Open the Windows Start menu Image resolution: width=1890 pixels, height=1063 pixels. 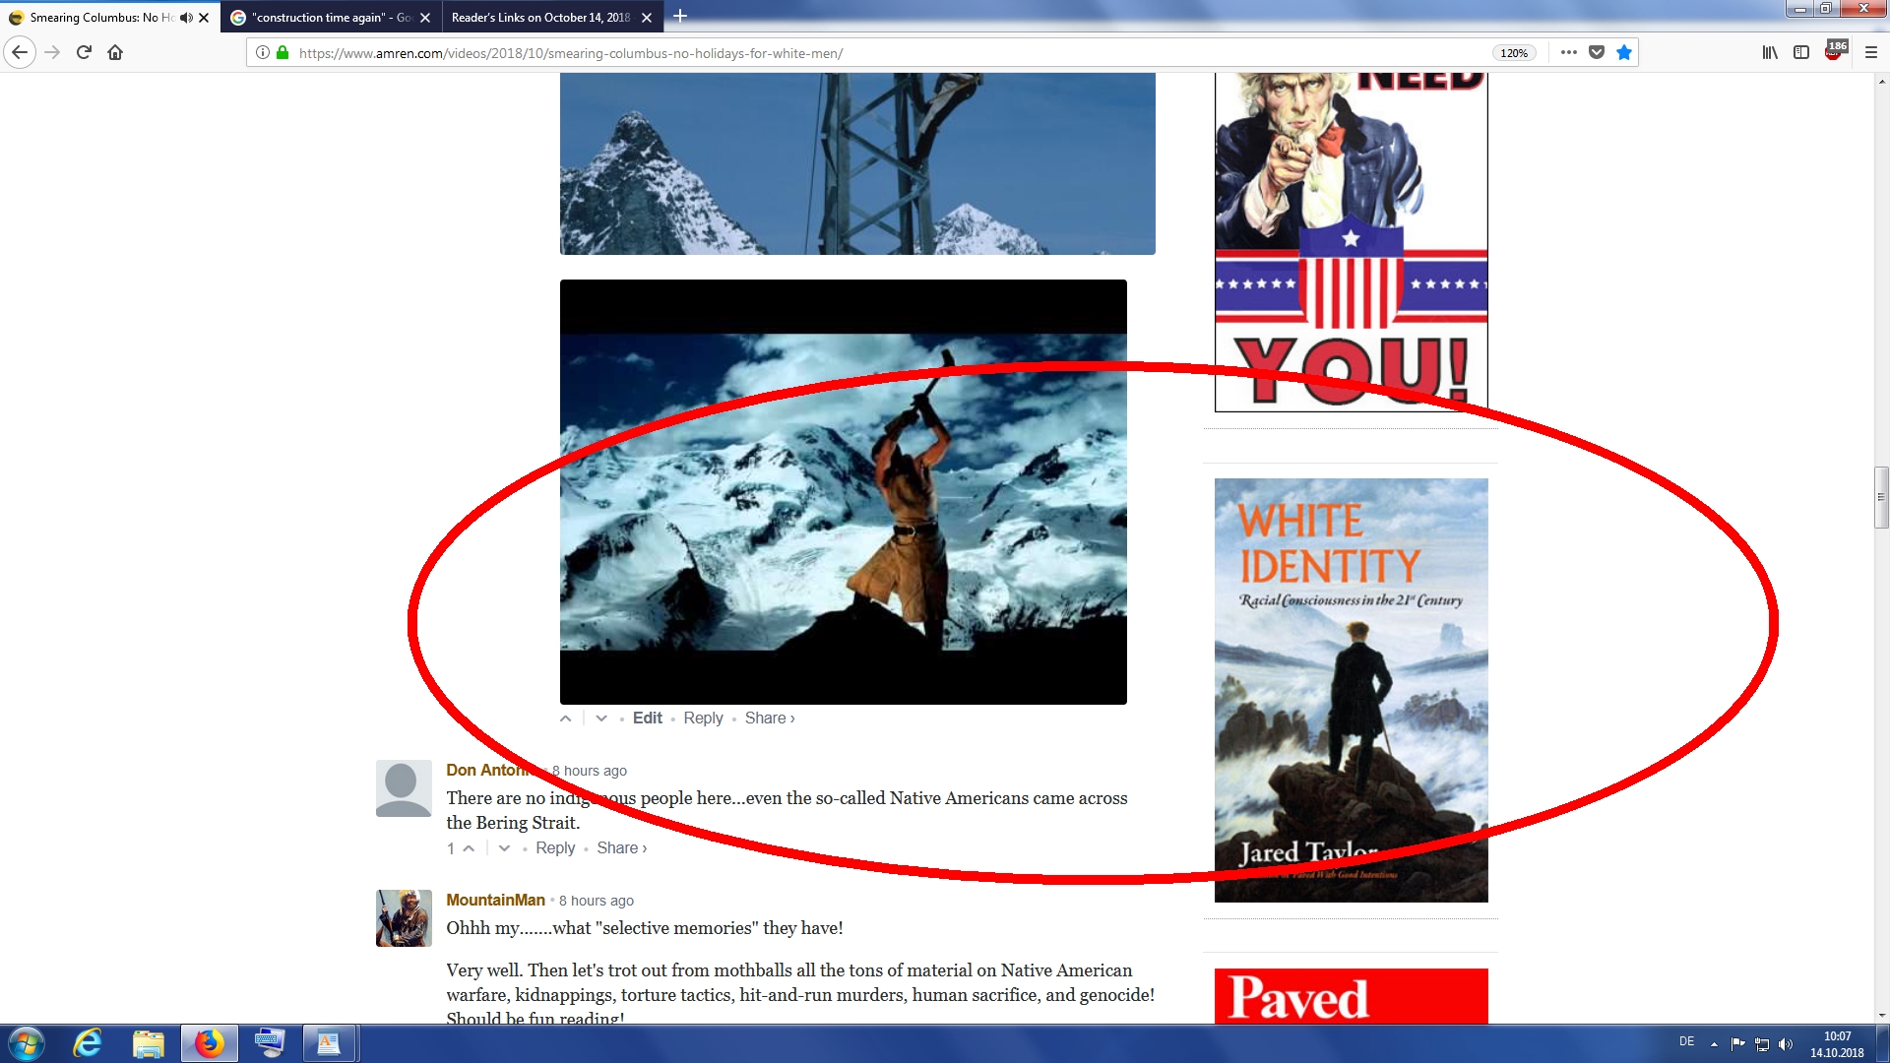(x=27, y=1043)
